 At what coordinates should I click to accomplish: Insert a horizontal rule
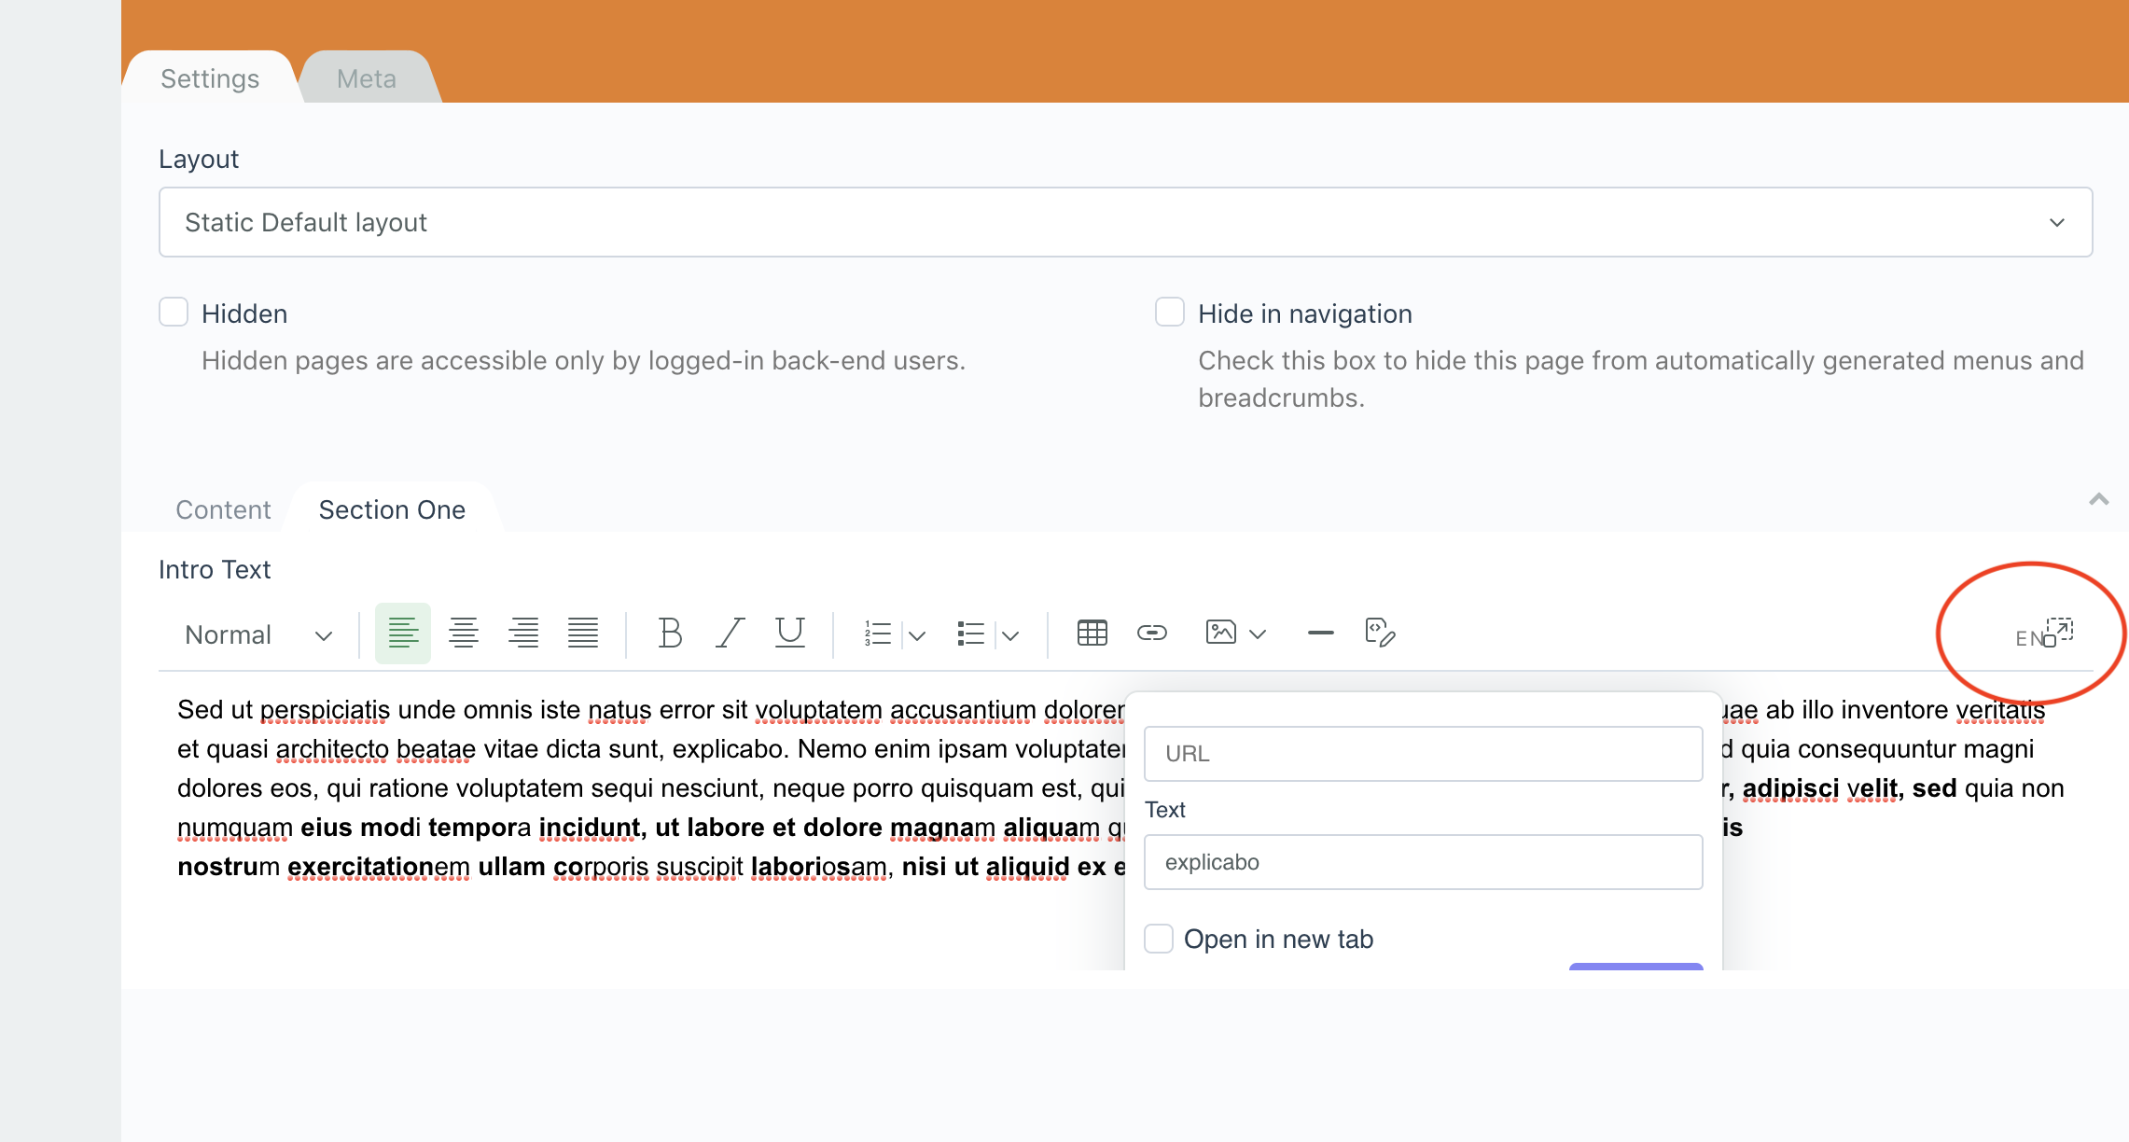click(x=1320, y=633)
